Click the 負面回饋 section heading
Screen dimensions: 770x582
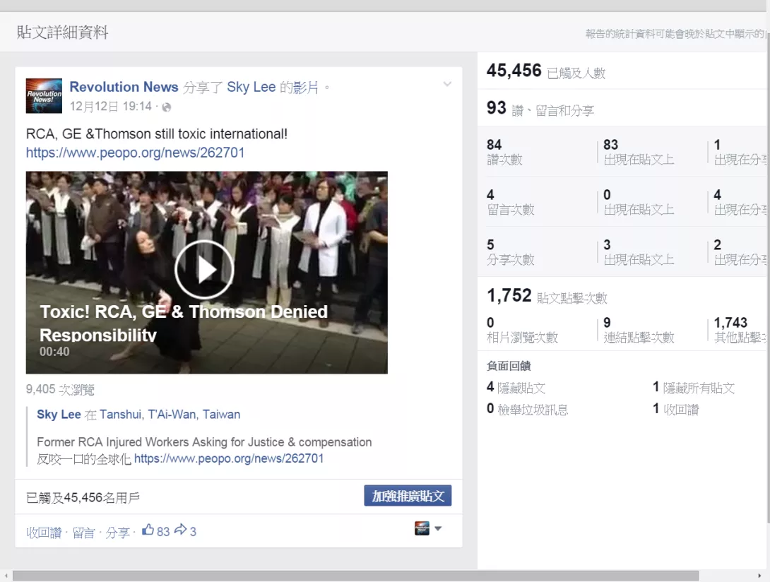pyautogui.click(x=509, y=366)
